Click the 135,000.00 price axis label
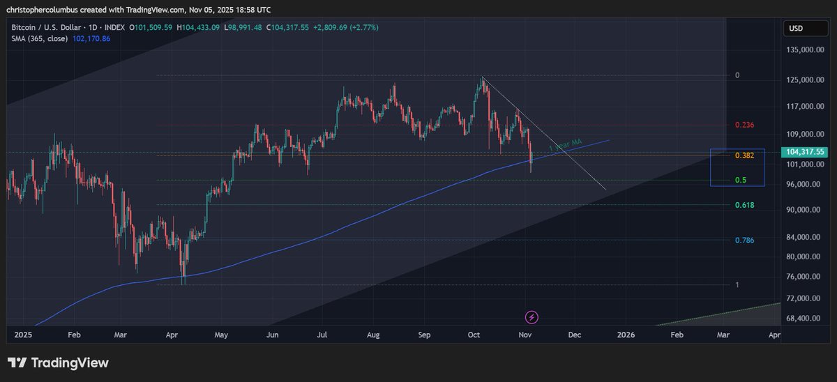This screenshot has height=382, width=837. [x=804, y=50]
